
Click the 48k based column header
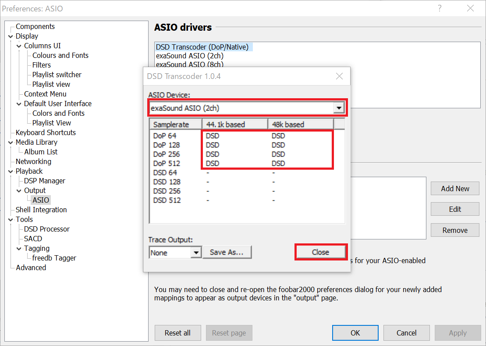click(x=301, y=125)
